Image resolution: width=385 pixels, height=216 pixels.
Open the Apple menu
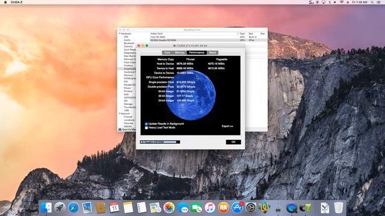click(5, 2)
